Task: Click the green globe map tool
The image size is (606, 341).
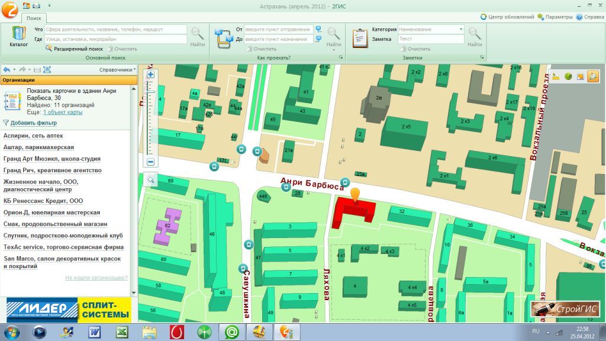Action: pos(568,76)
